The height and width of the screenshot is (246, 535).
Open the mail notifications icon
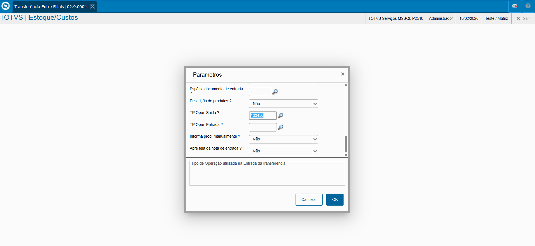515,6
